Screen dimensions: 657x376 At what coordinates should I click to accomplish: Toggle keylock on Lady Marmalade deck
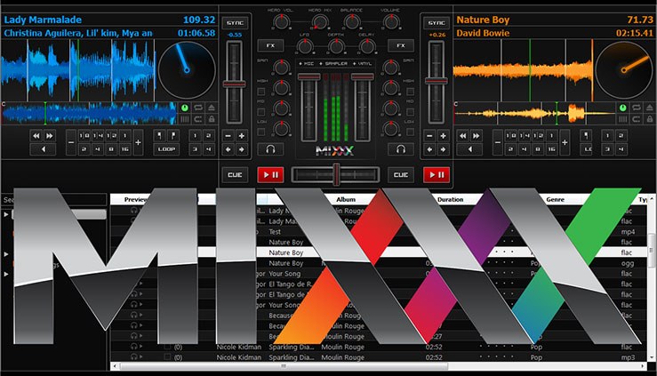pyautogui.click(x=212, y=119)
